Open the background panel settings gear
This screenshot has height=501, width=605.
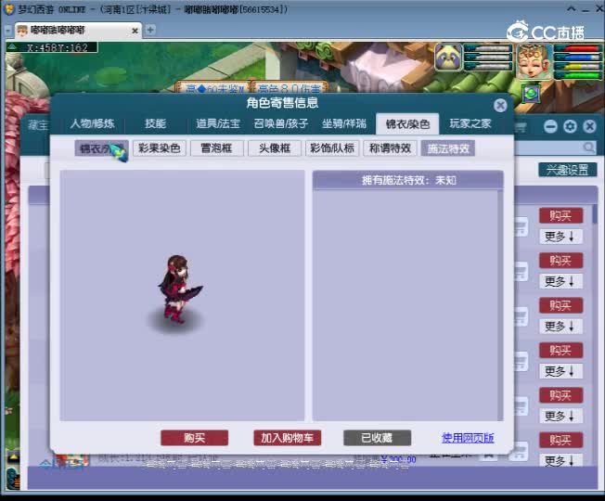point(570,126)
